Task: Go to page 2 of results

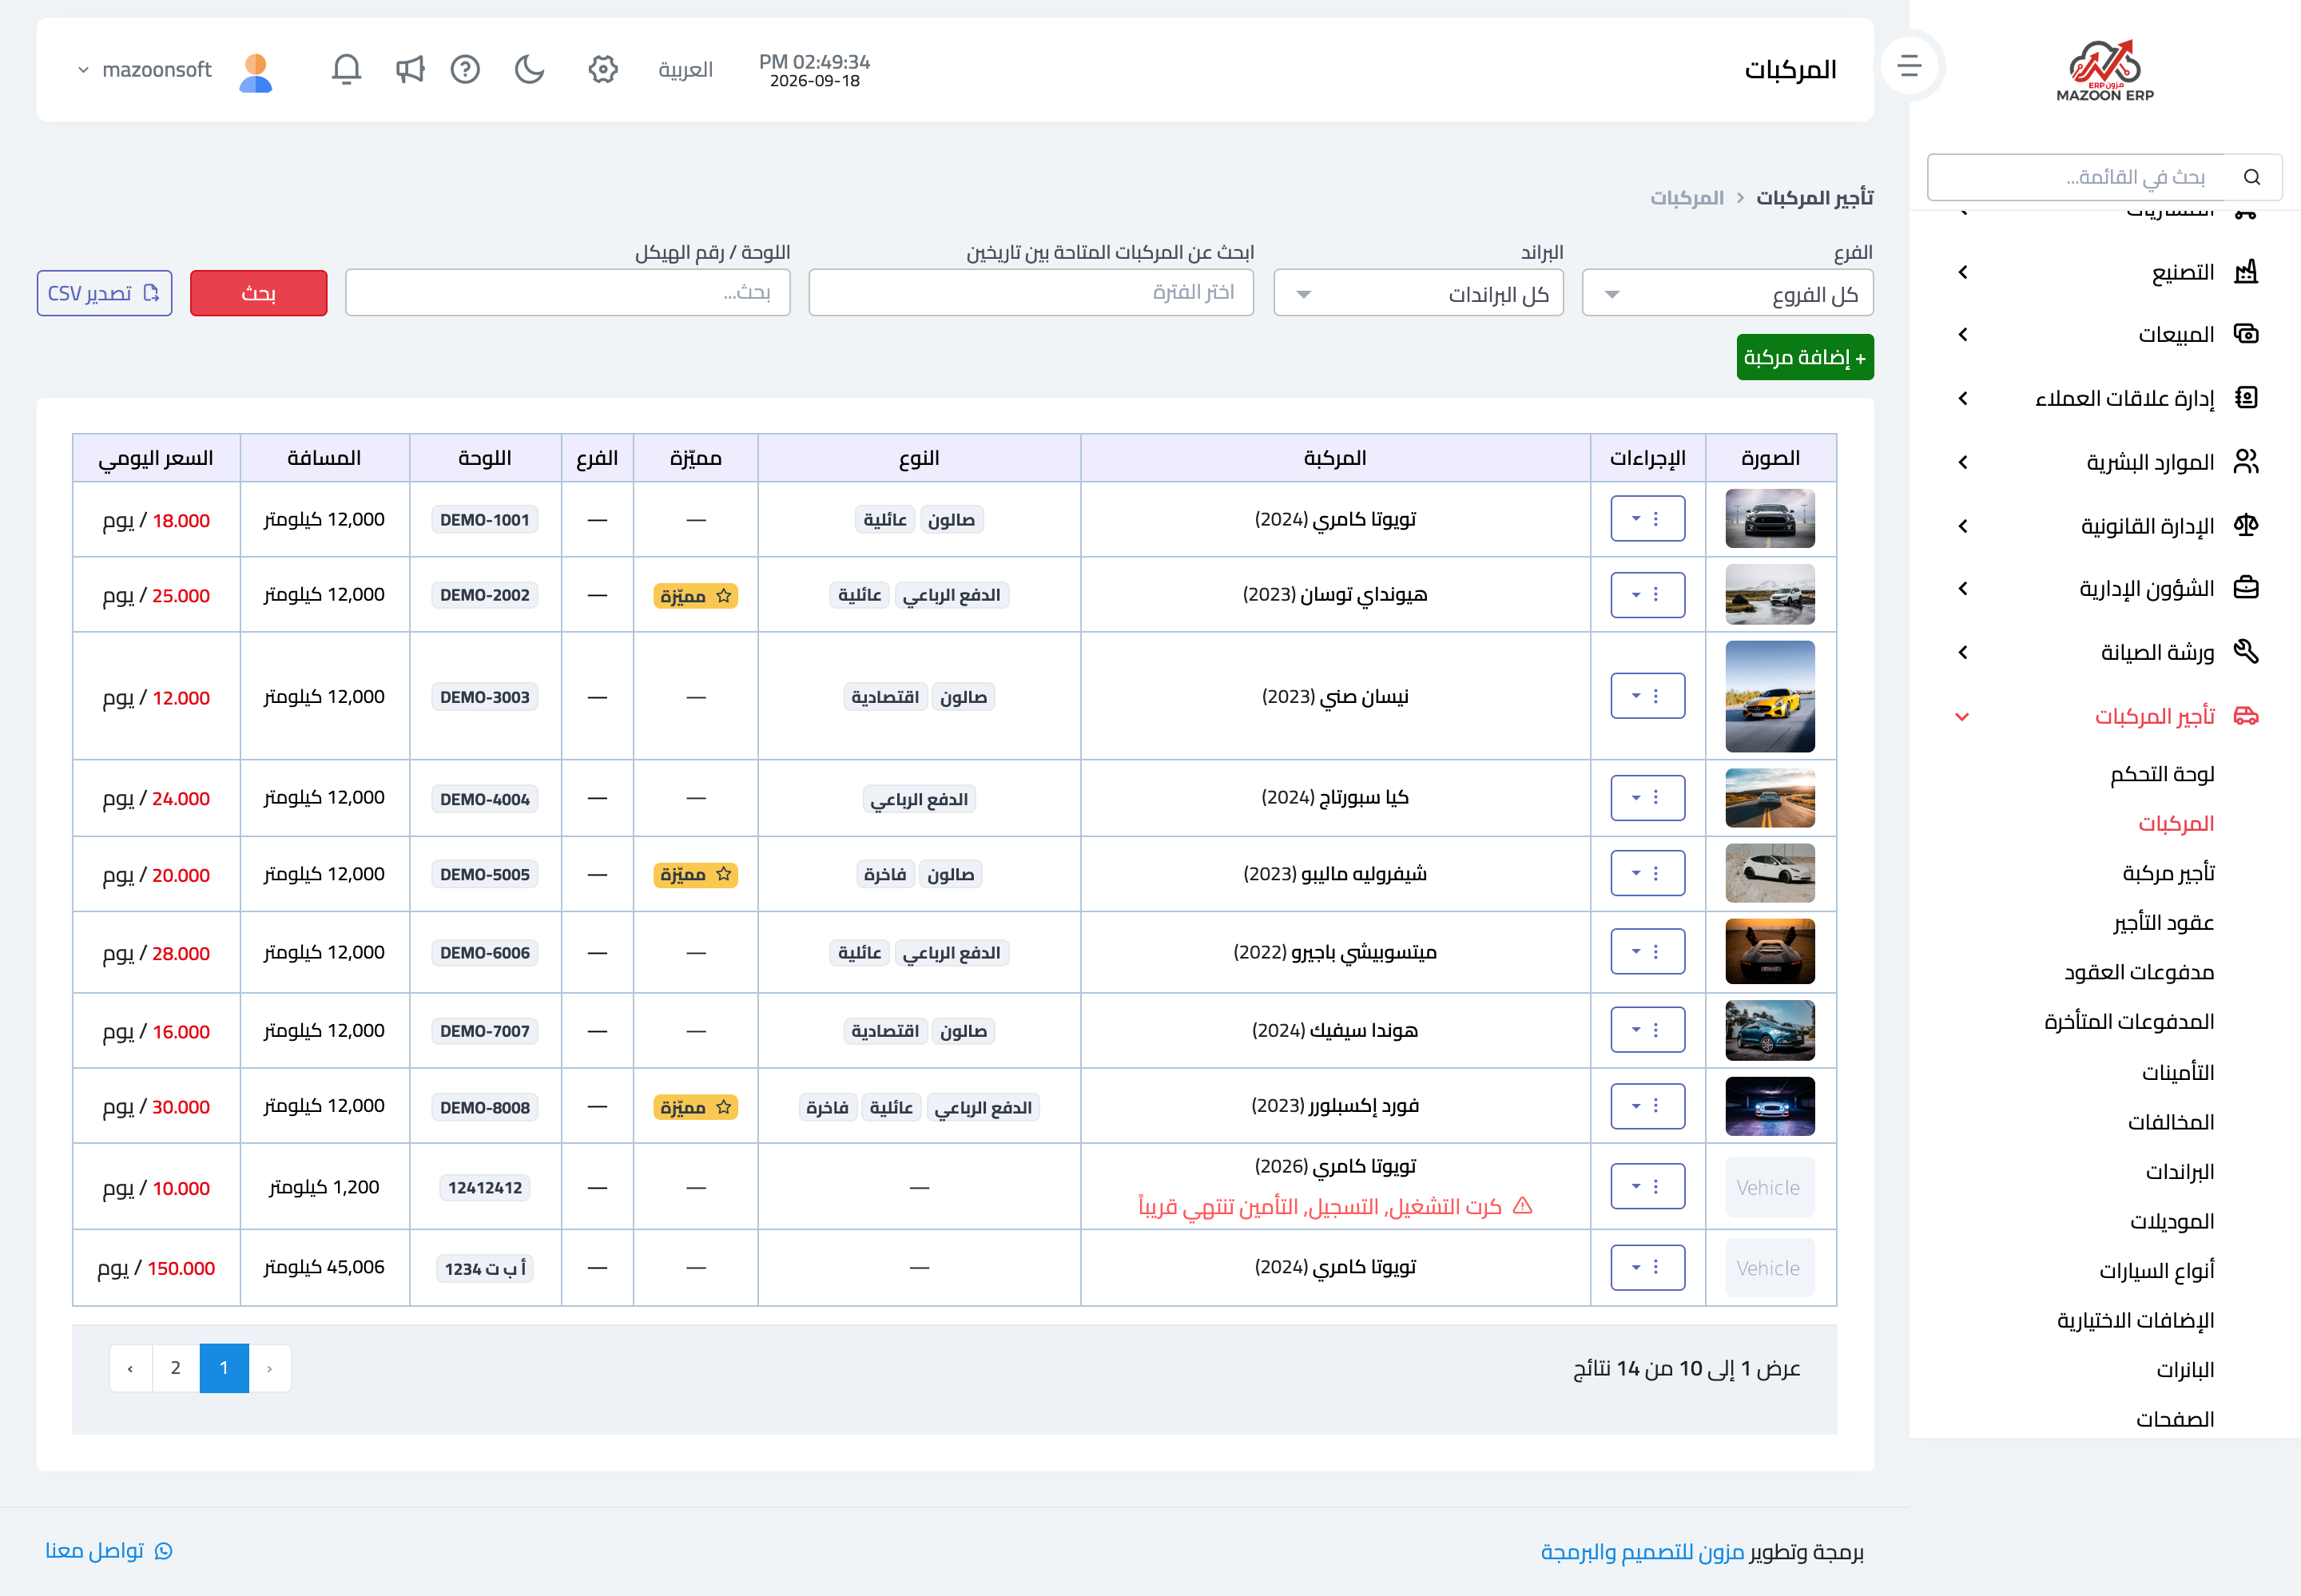Action: click(176, 1368)
